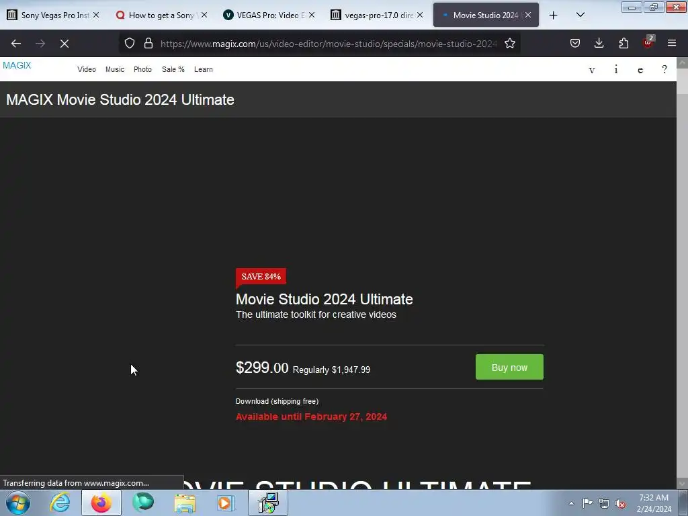
Task: Click the 'e' header icon
Action: (640, 70)
